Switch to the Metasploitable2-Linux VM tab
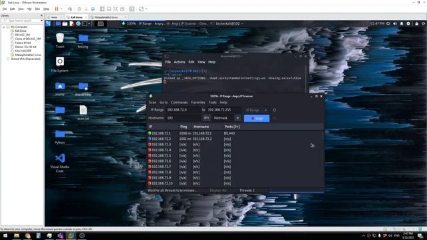The width and height of the screenshot is (427, 240). [x=107, y=17]
